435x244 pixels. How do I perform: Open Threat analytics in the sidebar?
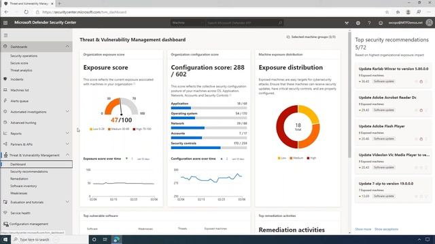pos(21,70)
